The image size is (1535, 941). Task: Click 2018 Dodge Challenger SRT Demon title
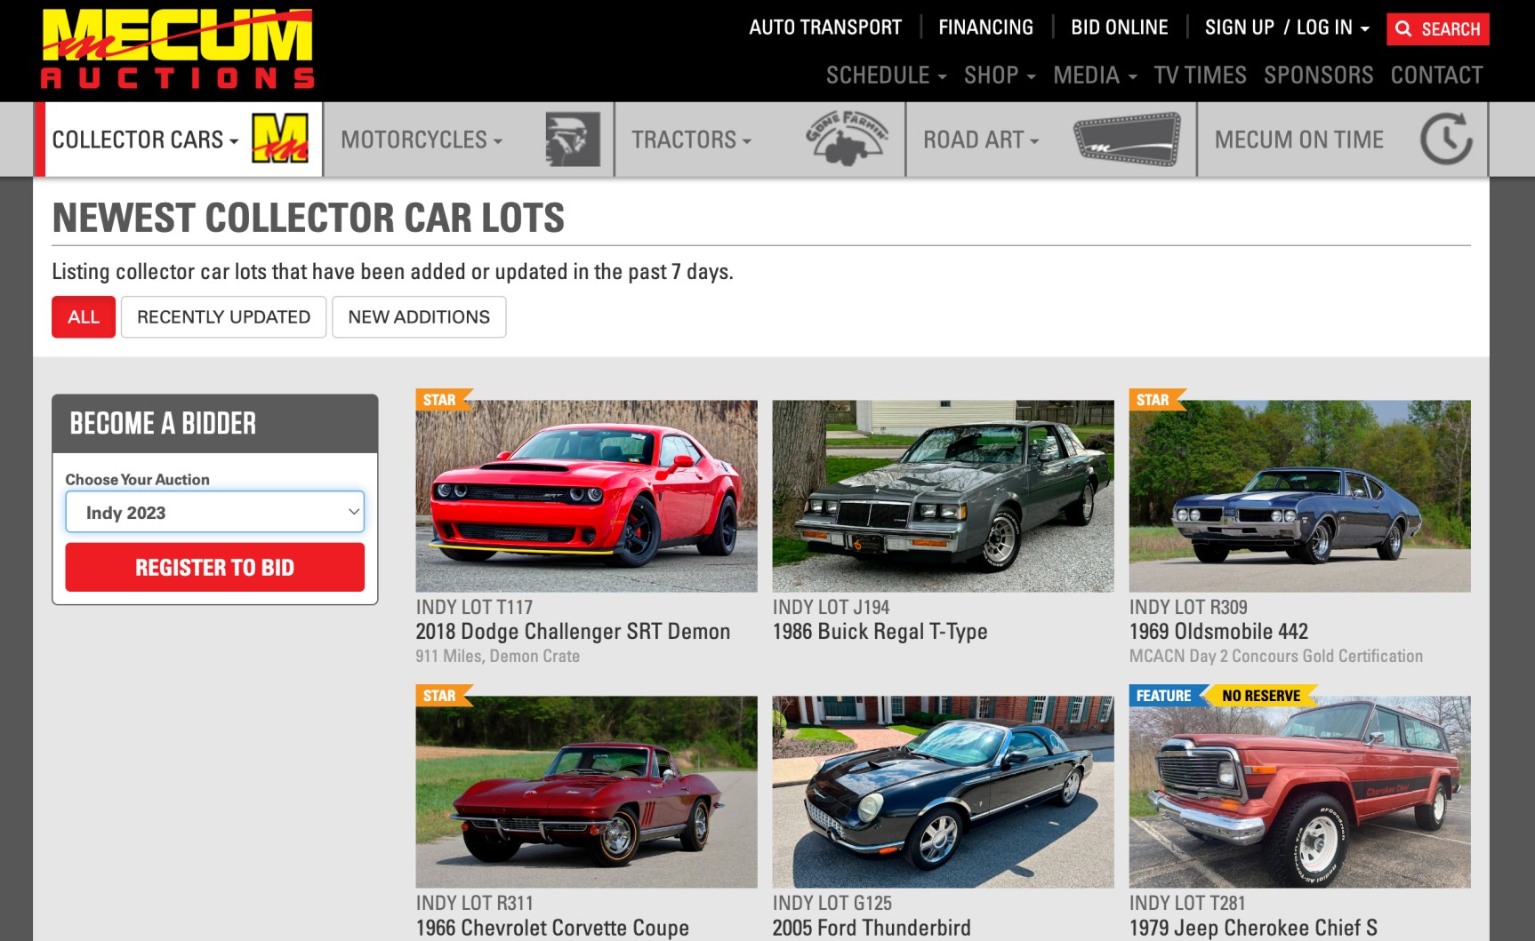click(x=573, y=632)
